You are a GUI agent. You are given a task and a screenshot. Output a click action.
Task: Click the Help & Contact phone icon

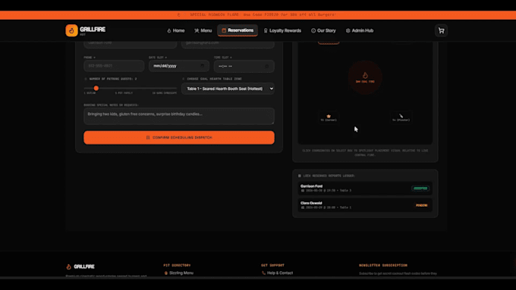coord(263,273)
